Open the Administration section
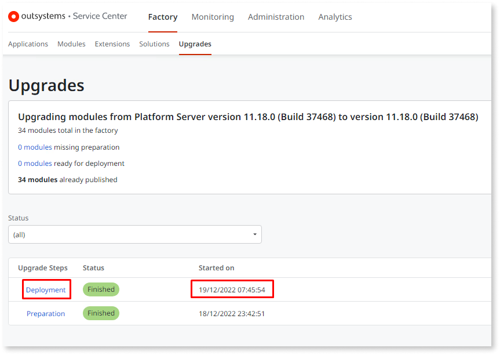Viewport: 500px width, 355px height. pos(276,17)
